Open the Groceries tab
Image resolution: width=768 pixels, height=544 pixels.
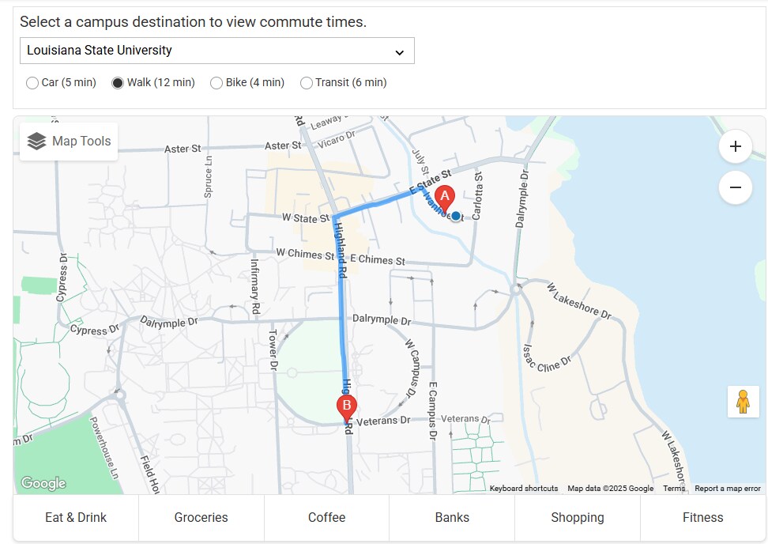coord(201,518)
